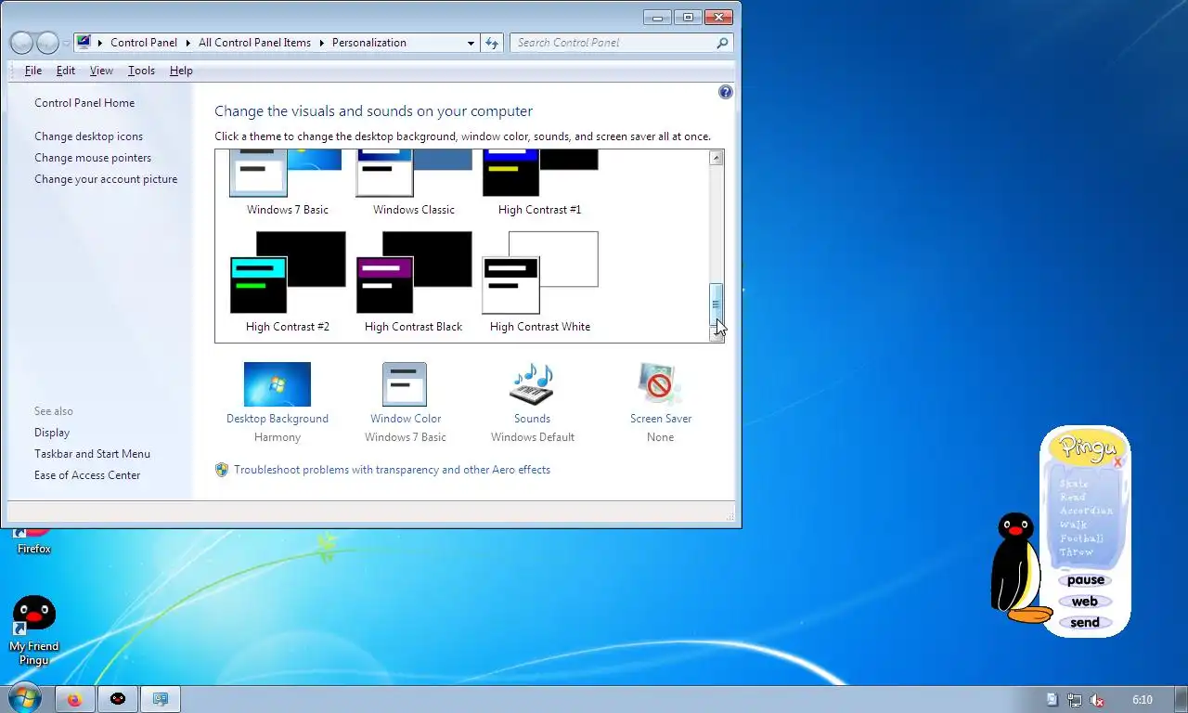Click All Control Panel Items breadcrumb
This screenshot has height=713, width=1188.
(x=254, y=43)
